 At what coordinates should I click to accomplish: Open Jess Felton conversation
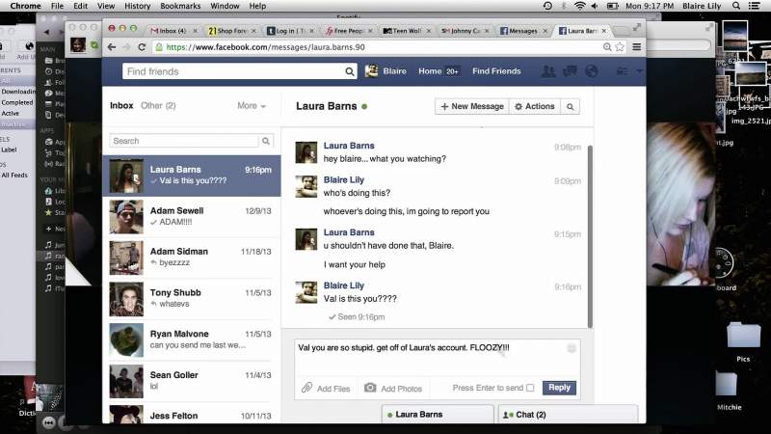[x=192, y=414]
